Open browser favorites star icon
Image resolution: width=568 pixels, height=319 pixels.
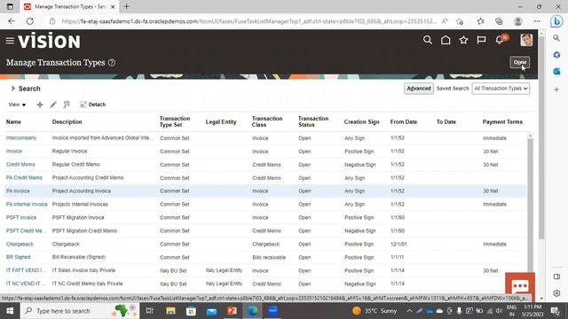tap(481, 21)
